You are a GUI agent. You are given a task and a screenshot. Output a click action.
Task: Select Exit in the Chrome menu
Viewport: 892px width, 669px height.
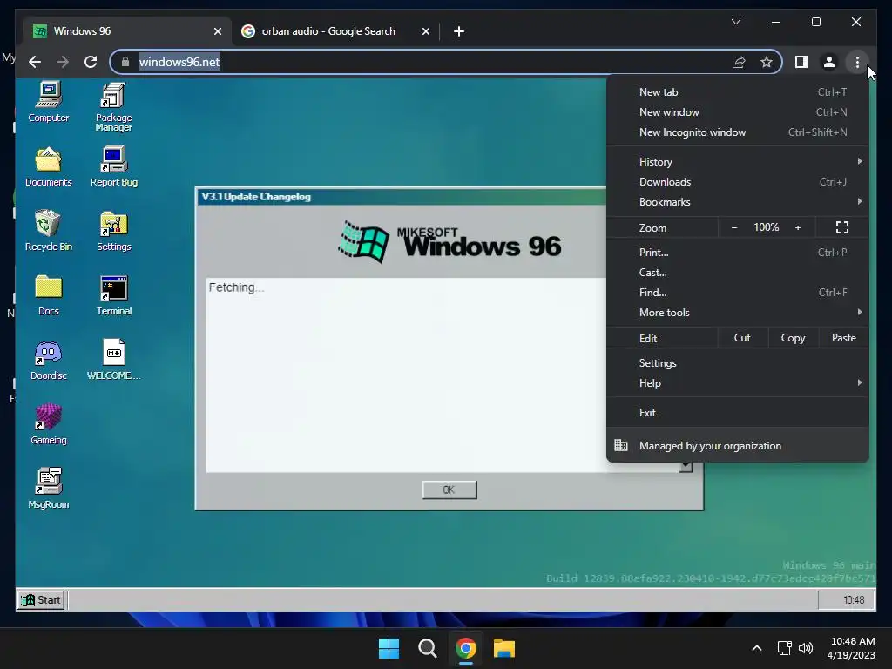(737, 412)
